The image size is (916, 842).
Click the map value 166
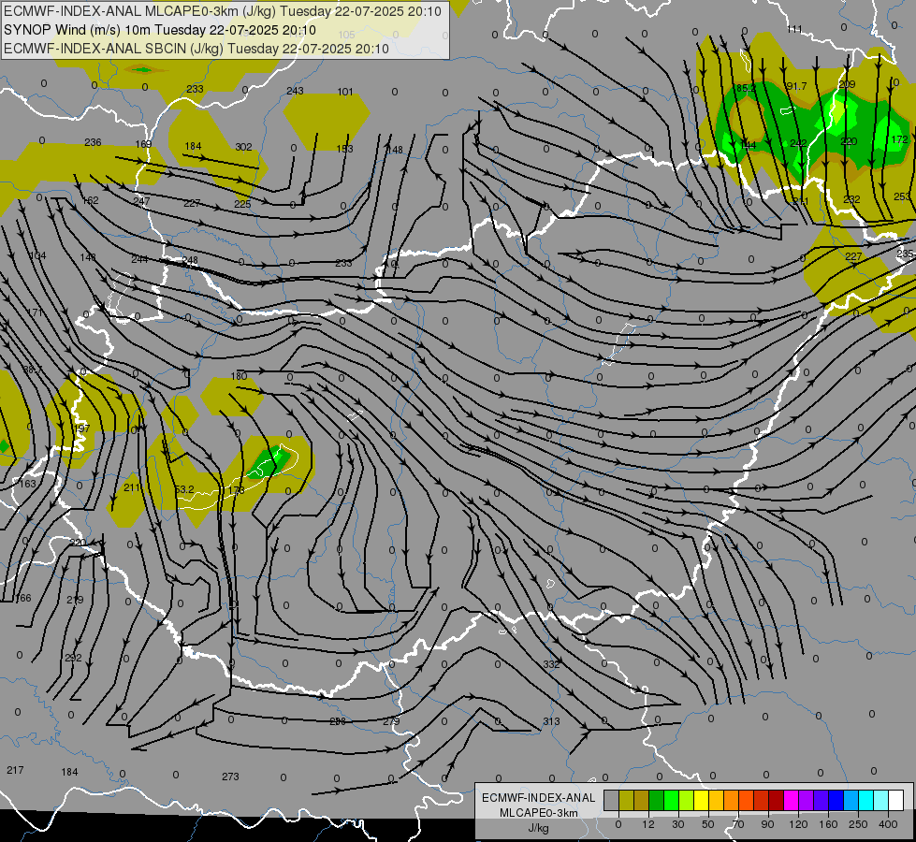coord(22,598)
